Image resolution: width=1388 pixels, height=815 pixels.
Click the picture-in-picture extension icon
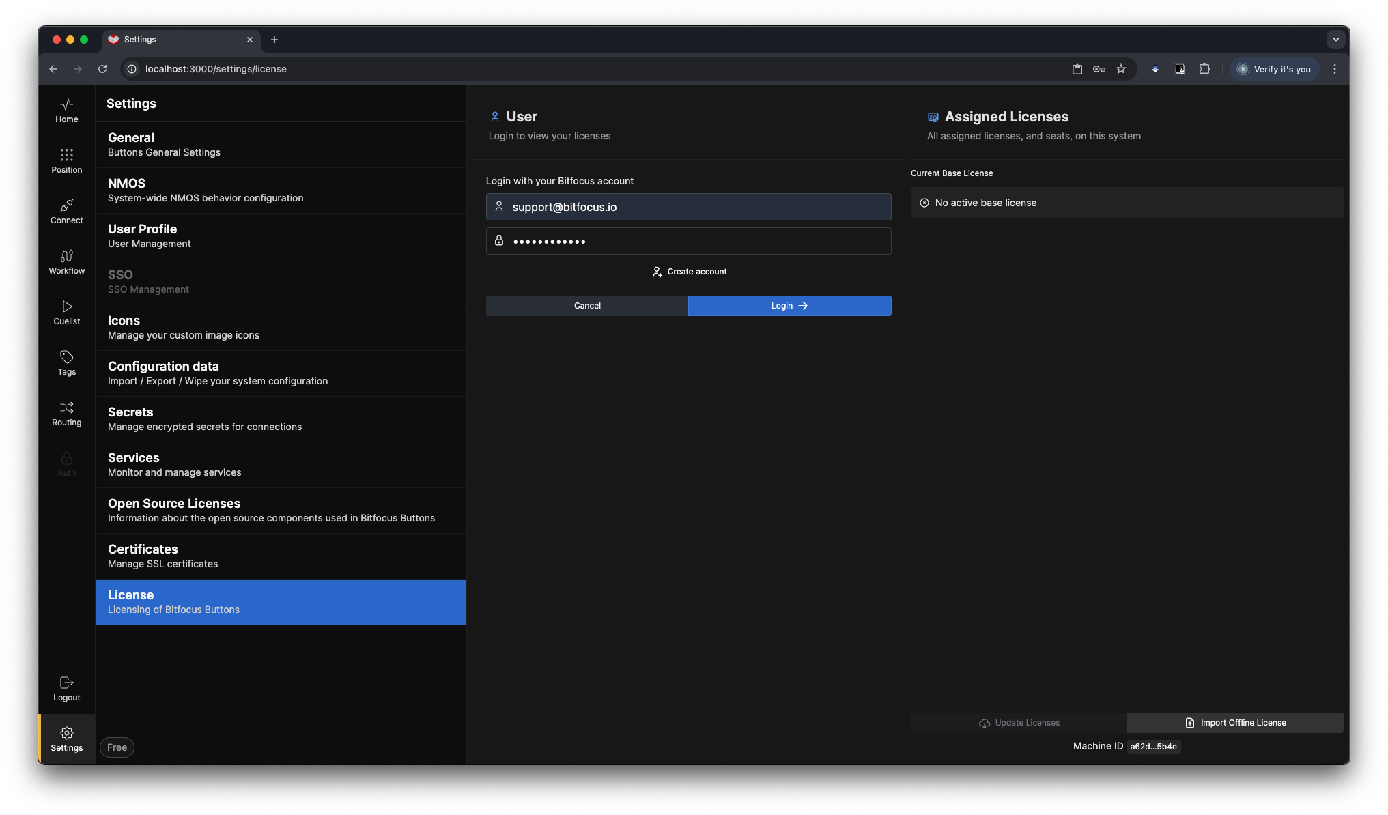pyautogui.click(x=1180, y=69)
